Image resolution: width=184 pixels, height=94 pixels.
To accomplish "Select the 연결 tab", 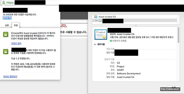I will click(16, 25).
